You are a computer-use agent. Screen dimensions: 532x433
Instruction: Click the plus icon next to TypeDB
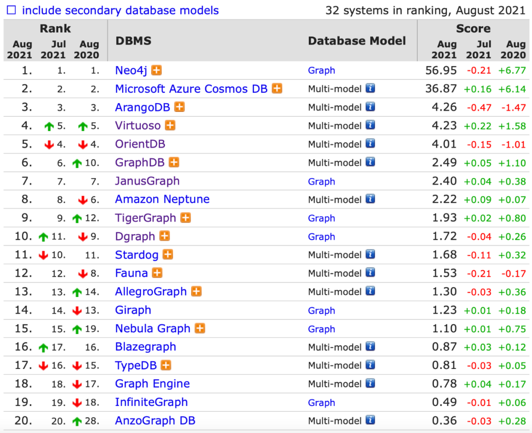coord(166,365)
